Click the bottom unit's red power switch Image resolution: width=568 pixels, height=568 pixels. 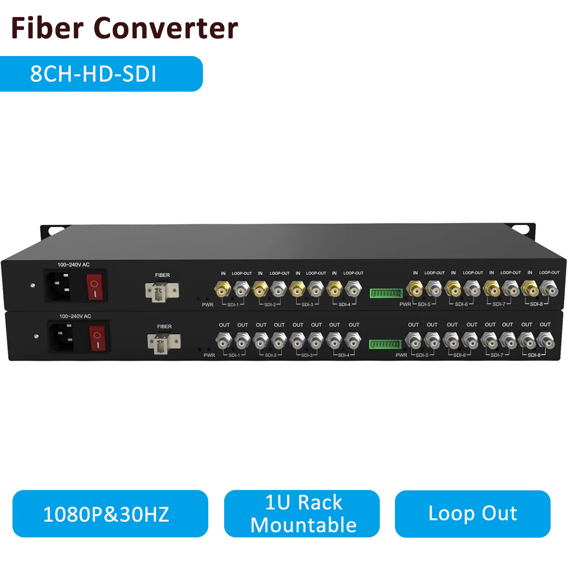pos(97,338)
